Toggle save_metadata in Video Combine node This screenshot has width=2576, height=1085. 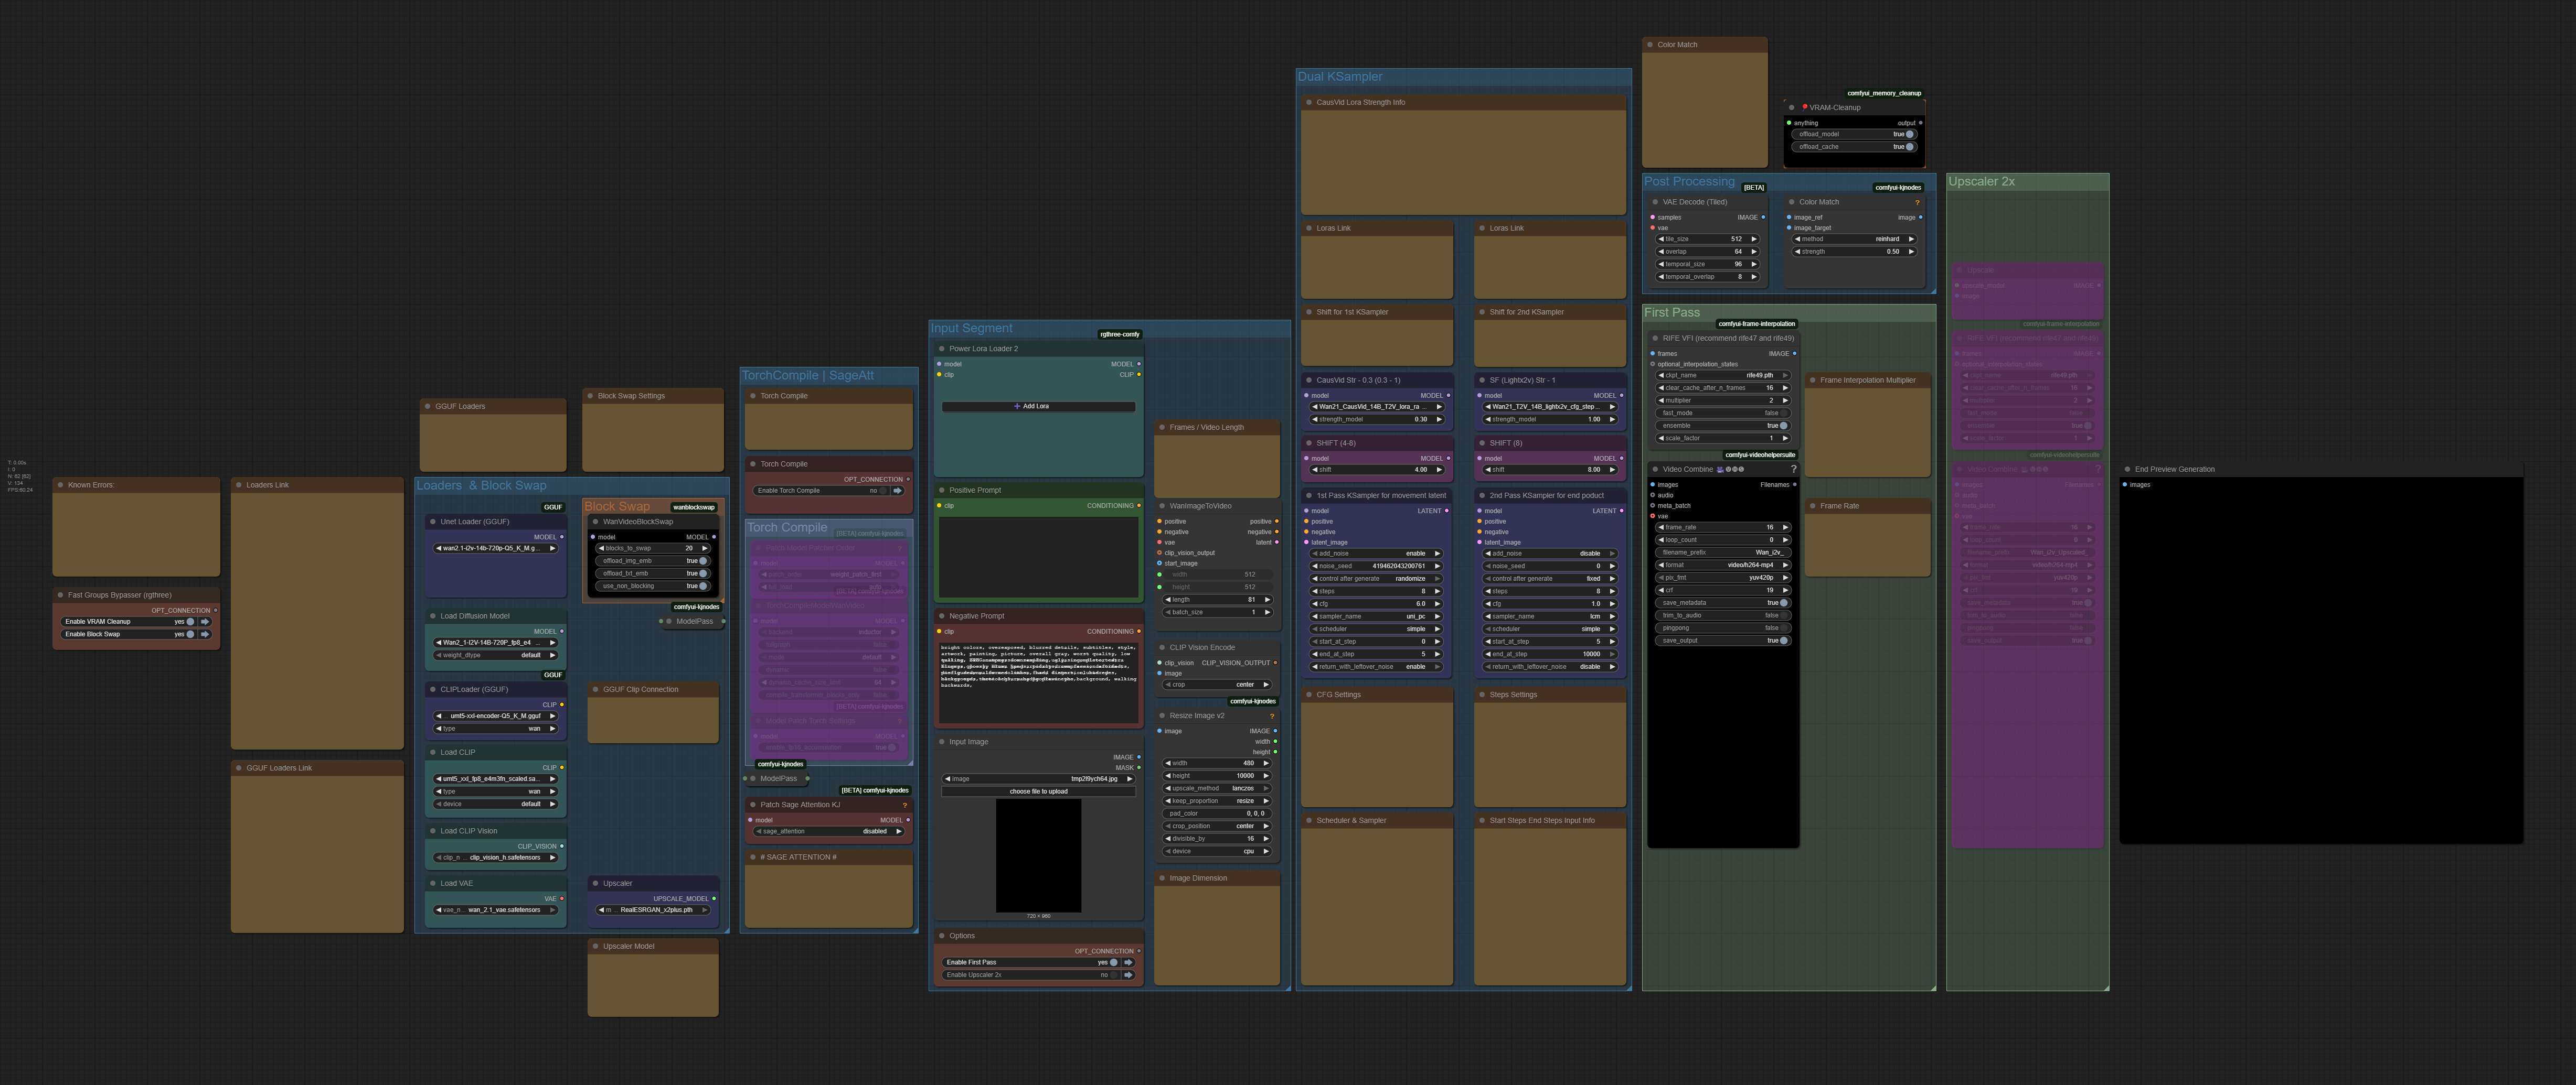1783,602
